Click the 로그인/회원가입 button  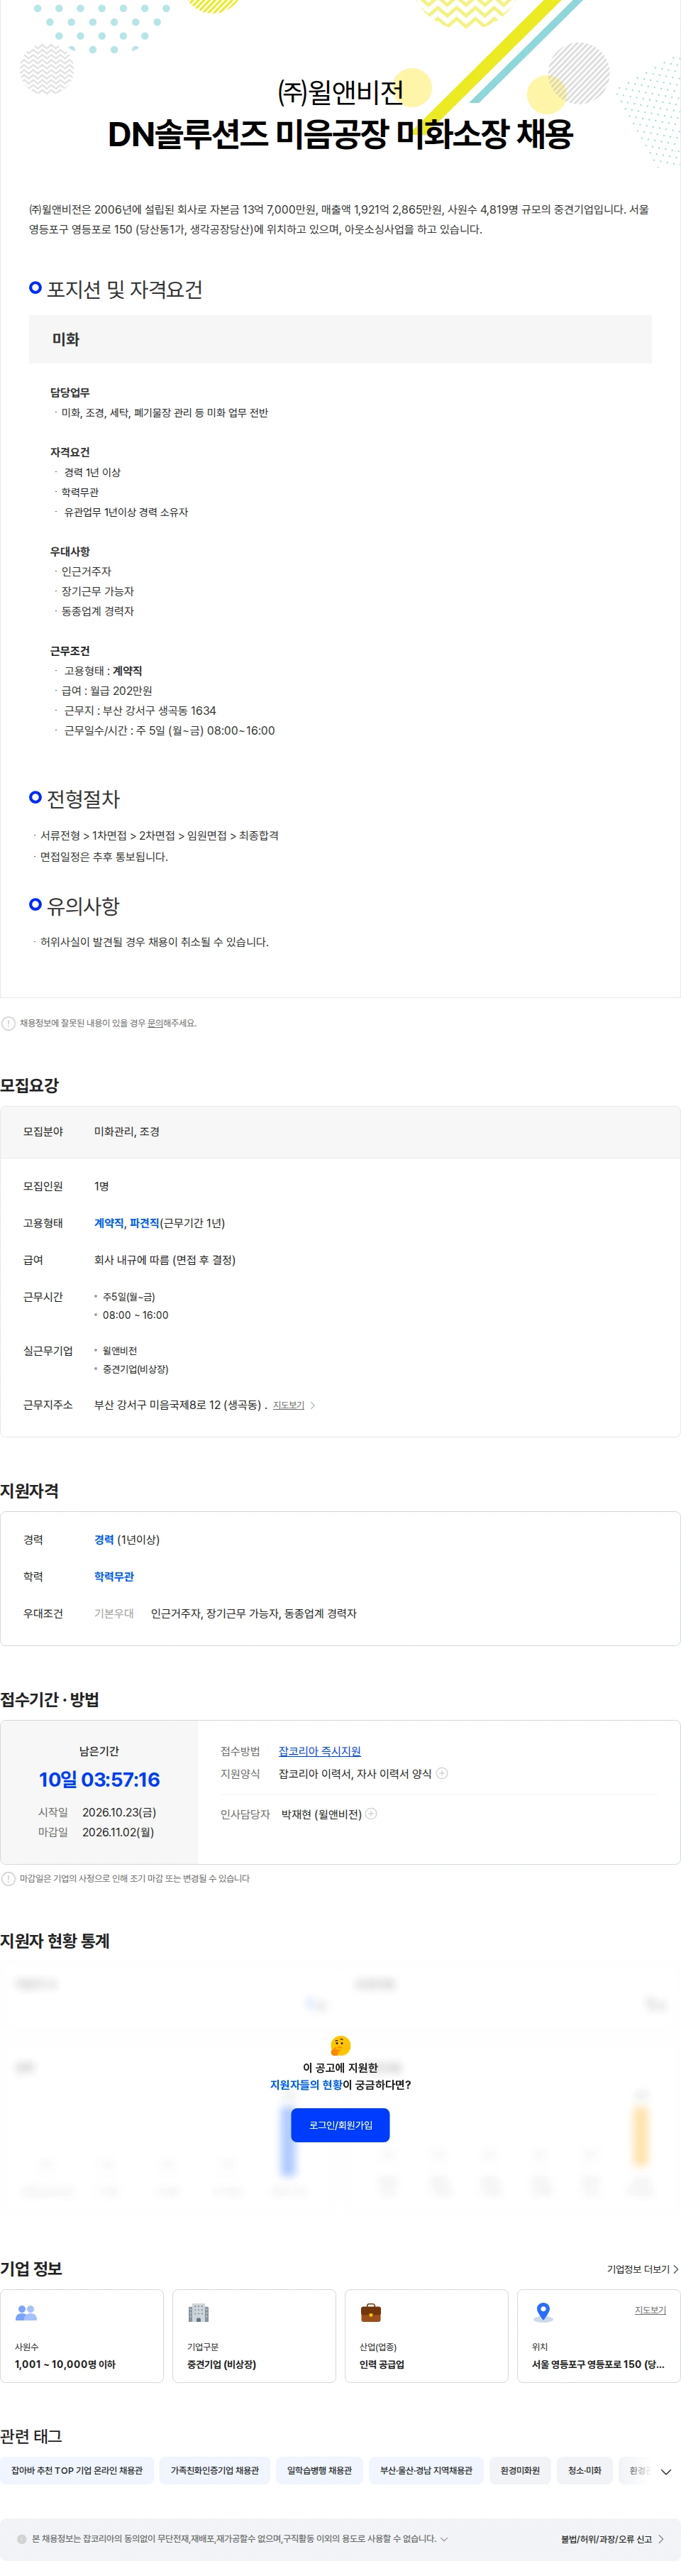point(340,2125)
